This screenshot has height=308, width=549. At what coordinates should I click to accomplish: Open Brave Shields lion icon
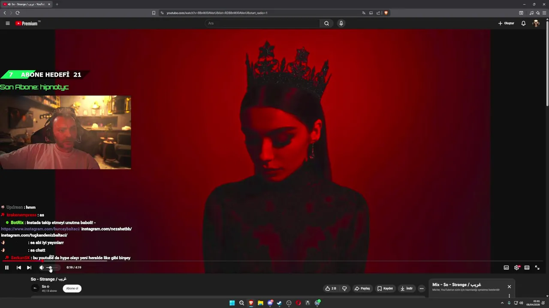click(386, 13)
